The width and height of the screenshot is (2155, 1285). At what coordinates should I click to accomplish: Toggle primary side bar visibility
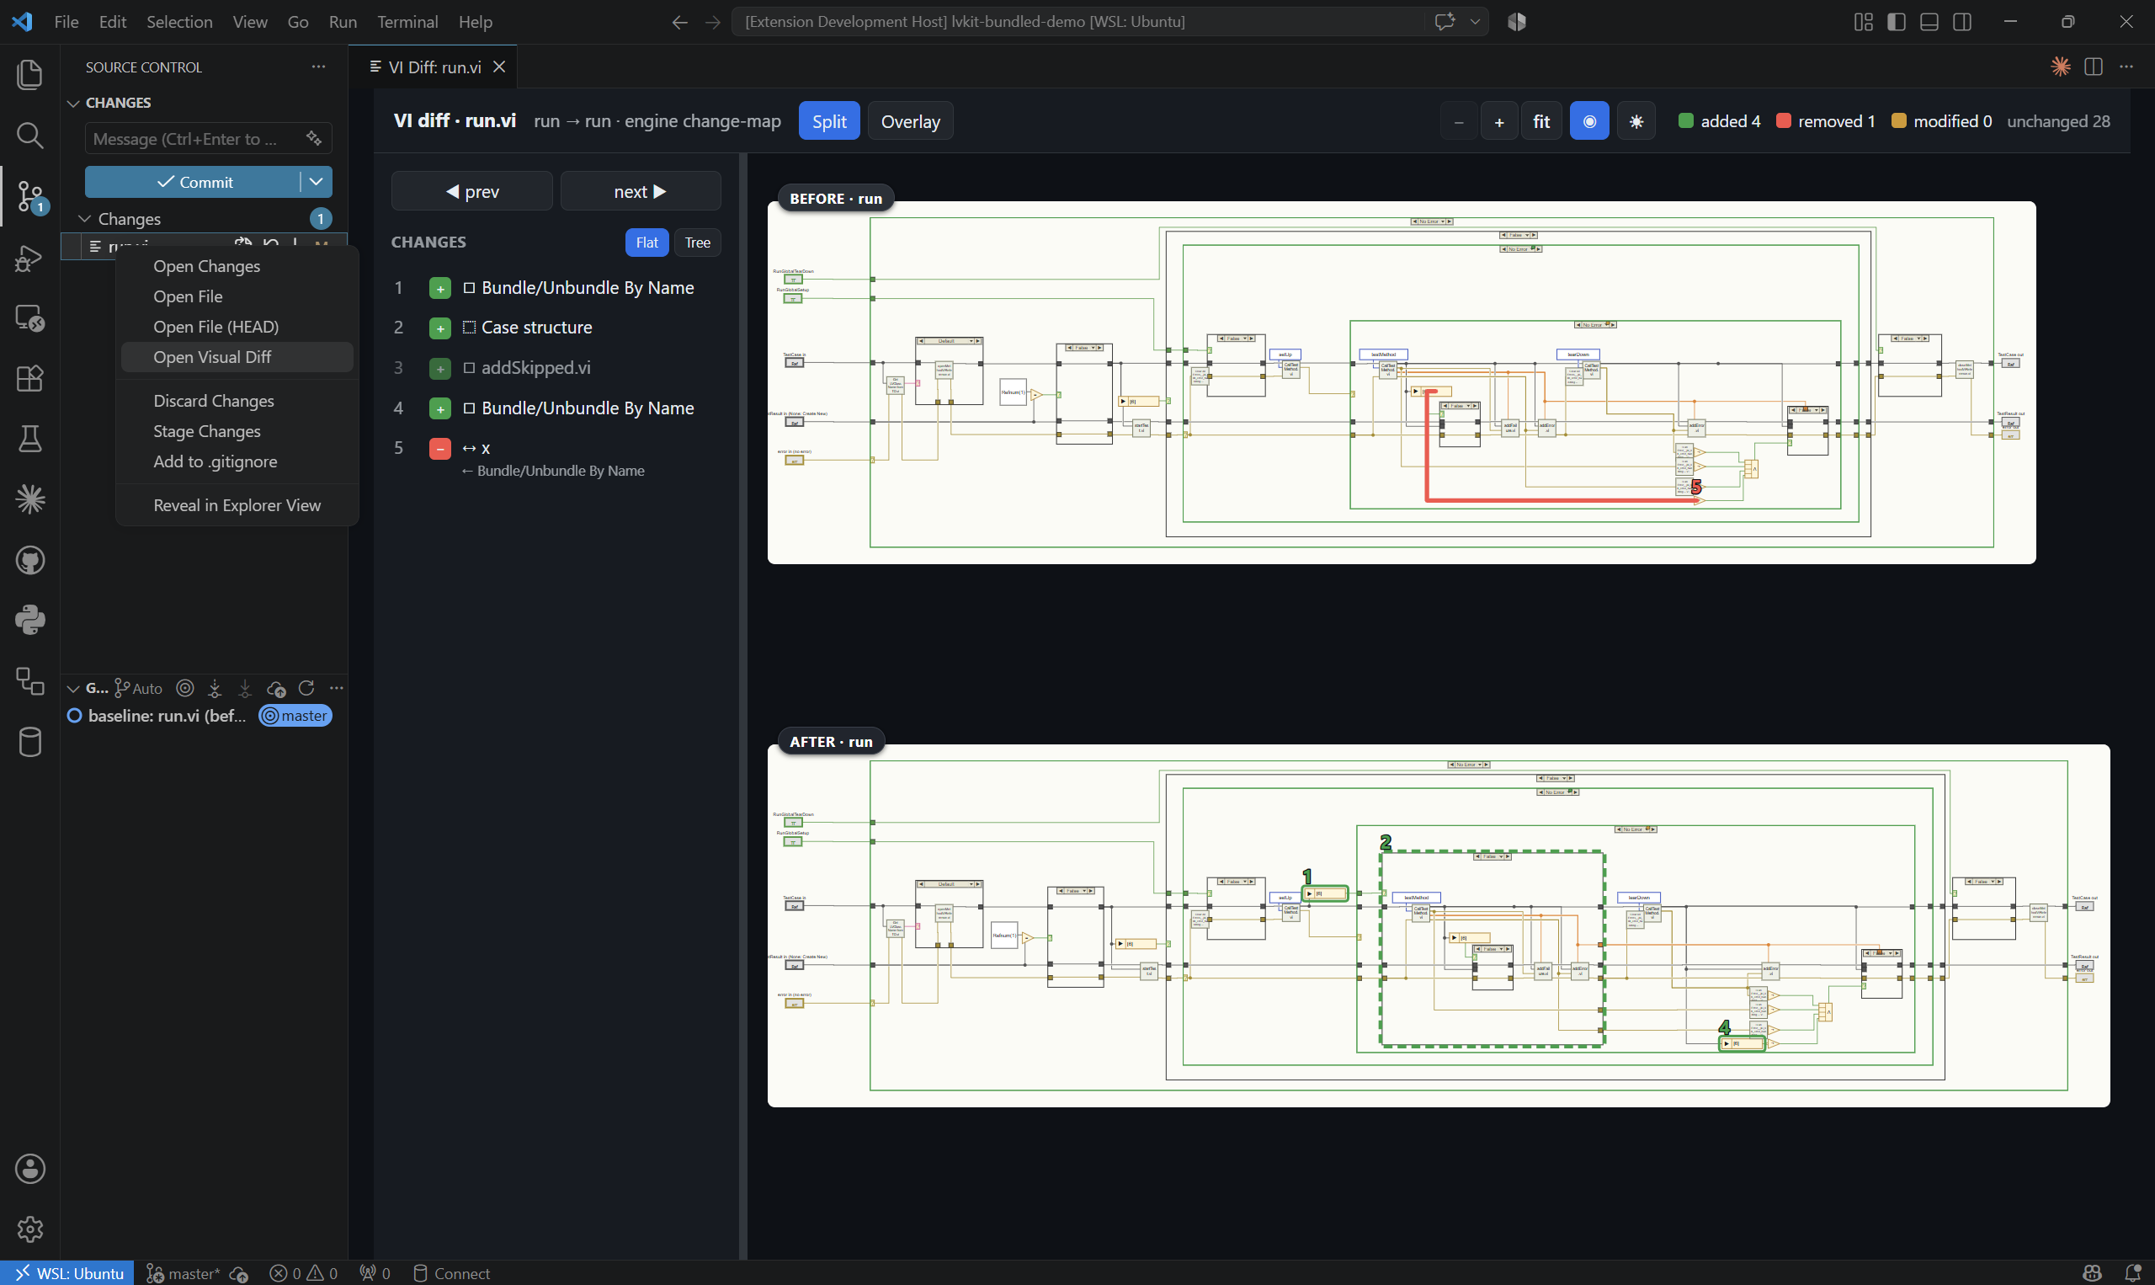click(1897, 22)
